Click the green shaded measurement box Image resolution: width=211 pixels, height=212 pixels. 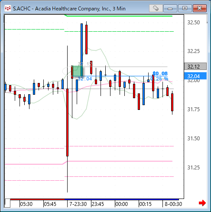coord(78,71)
